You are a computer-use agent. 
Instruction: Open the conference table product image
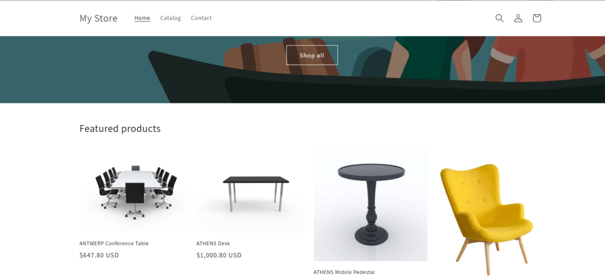coord(136,192)
